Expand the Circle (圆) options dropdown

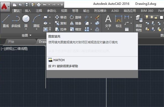pyautogui.click(x=26, y=29)
